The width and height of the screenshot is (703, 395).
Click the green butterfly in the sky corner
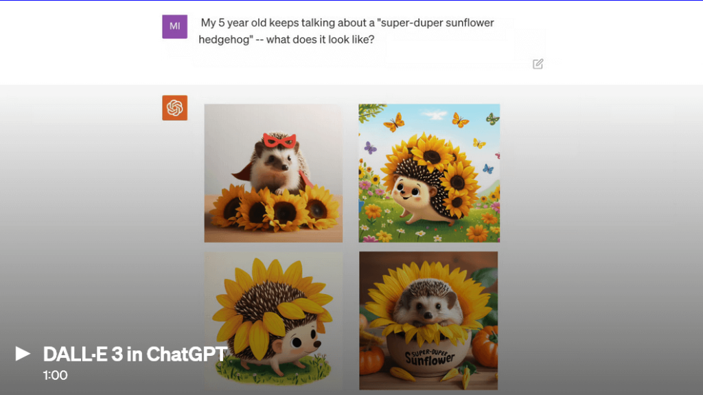point(492,118)
